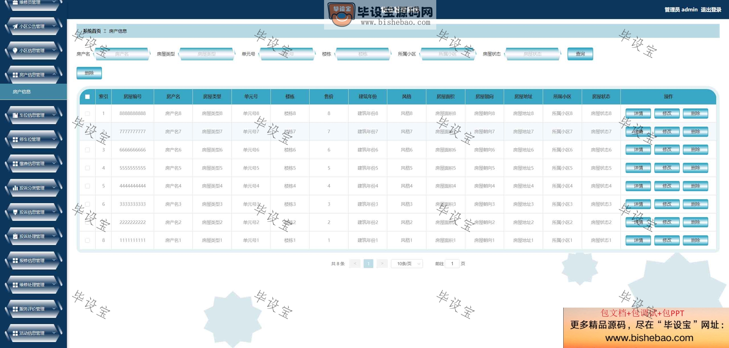Viewport: 729px width, 348px height.
Task: Click the bulb icon beside 小区信息管理
Action: (x=15, y=50)
